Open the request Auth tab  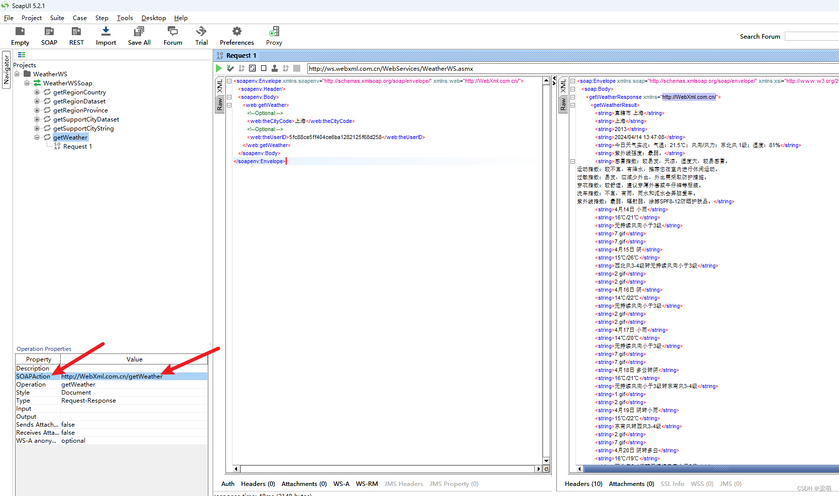pos(228,484)
